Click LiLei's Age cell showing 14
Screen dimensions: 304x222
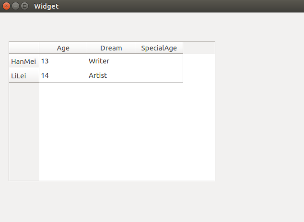point(63,75)
